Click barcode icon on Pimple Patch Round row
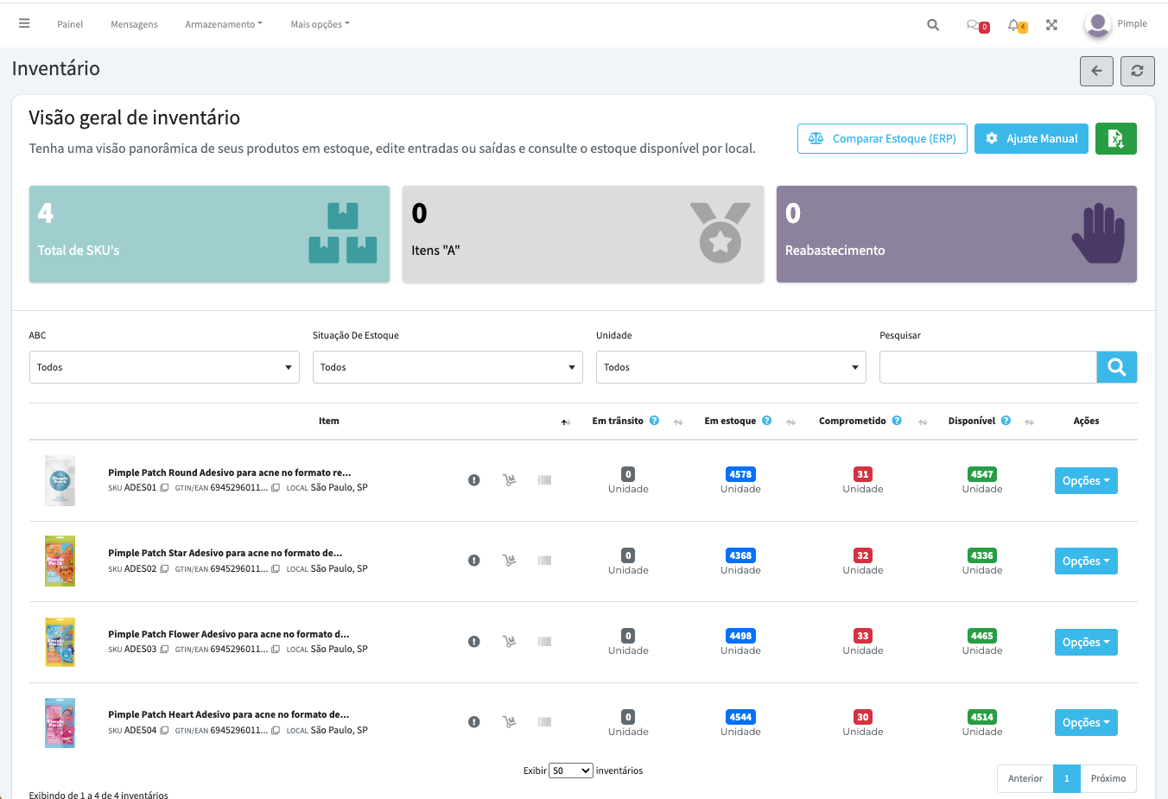 [x=544, y=480]
